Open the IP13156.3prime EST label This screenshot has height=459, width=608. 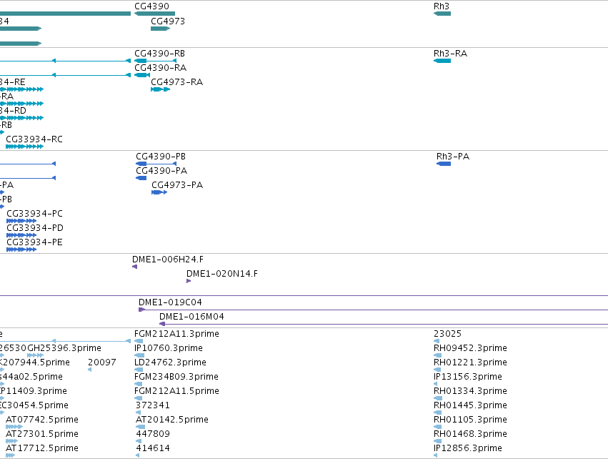click(468, 377)
